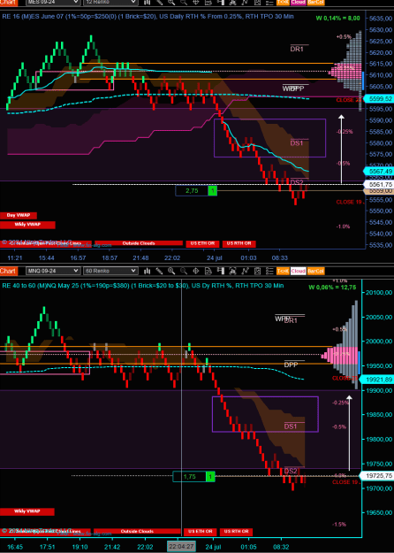Expand the 60 Renko interval dropdown
Screen dimensions: 394x553
coord(110,271)
